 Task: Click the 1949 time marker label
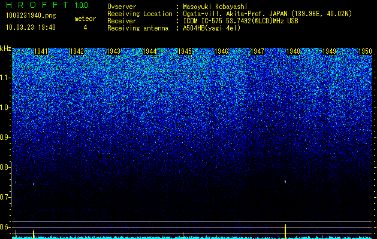click(329, 51)
